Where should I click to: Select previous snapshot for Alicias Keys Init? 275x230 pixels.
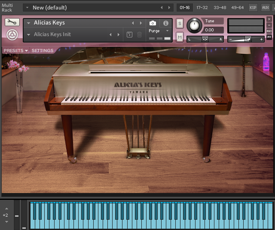pos(110,34)
